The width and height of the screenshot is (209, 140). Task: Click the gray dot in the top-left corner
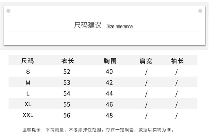(x=8, y=11)
